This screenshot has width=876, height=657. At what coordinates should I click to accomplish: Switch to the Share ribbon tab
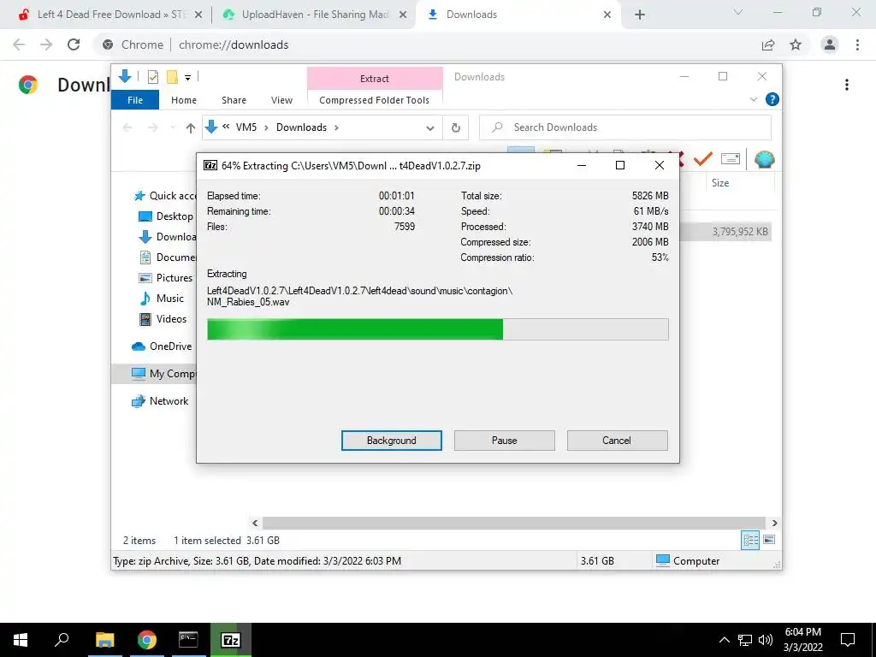click(234, 100)
